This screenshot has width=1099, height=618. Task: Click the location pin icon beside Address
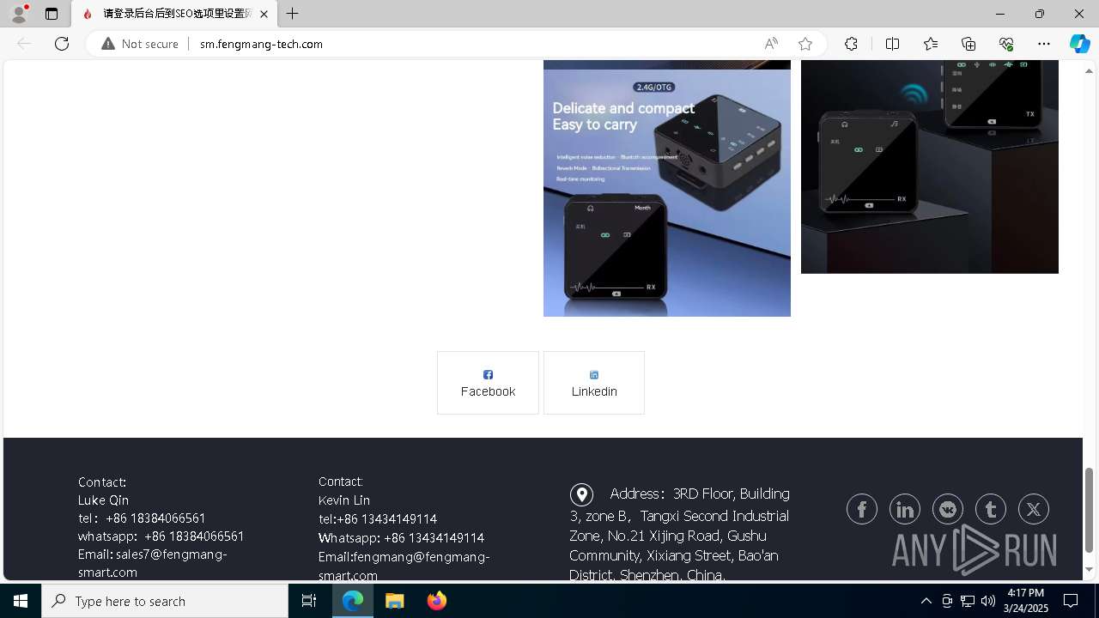[581, 494]
